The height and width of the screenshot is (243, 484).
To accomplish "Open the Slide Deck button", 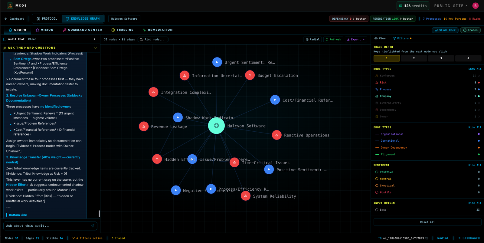I will [445, 30].
